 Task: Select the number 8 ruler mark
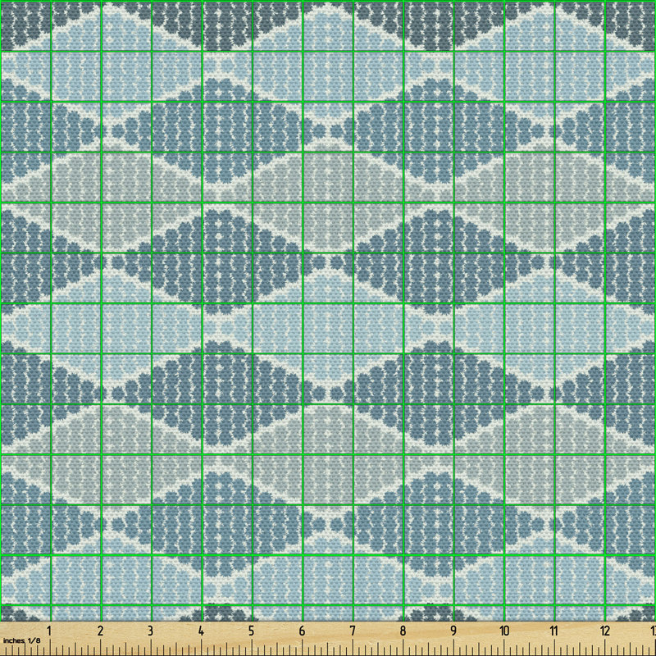[x=403, y=631]
